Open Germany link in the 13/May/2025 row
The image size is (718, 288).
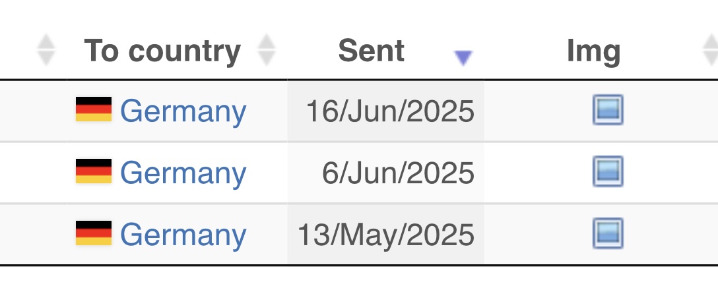coord(183,235)
